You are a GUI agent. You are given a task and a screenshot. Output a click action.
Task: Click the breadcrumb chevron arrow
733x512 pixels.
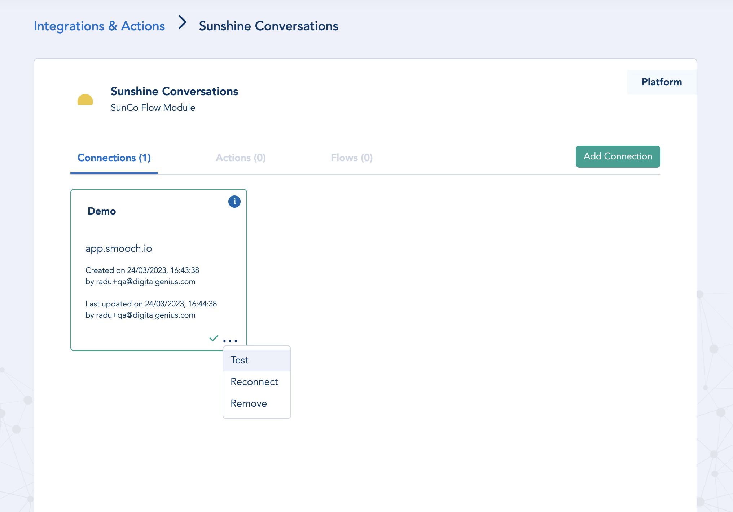(x=183, y=22)
